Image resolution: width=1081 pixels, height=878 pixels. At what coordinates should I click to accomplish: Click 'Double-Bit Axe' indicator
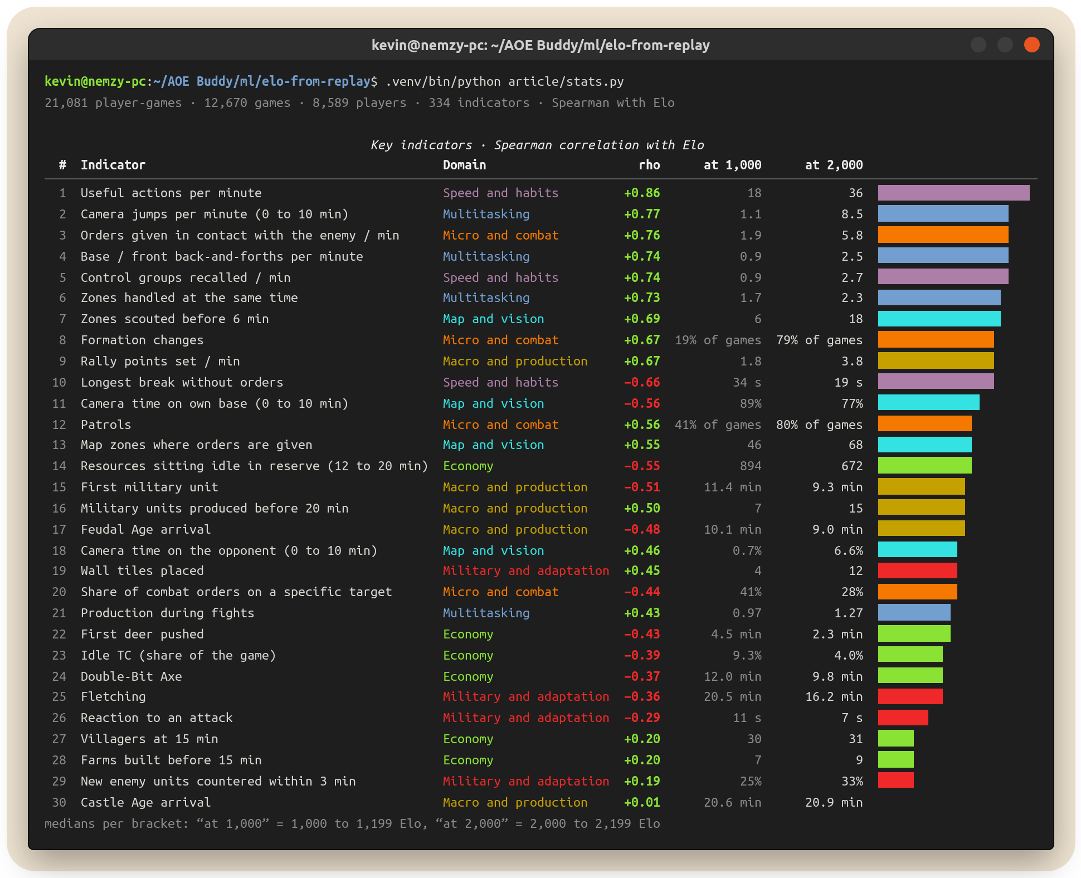tap(131, 676)
